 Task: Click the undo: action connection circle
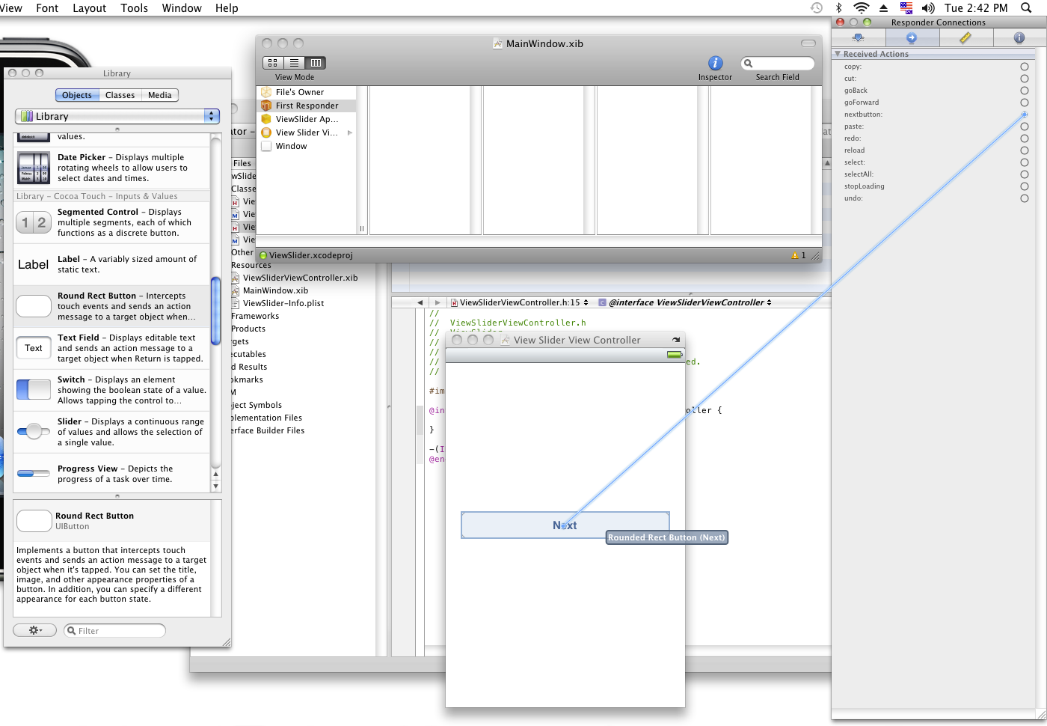(x=1025, y=198)
